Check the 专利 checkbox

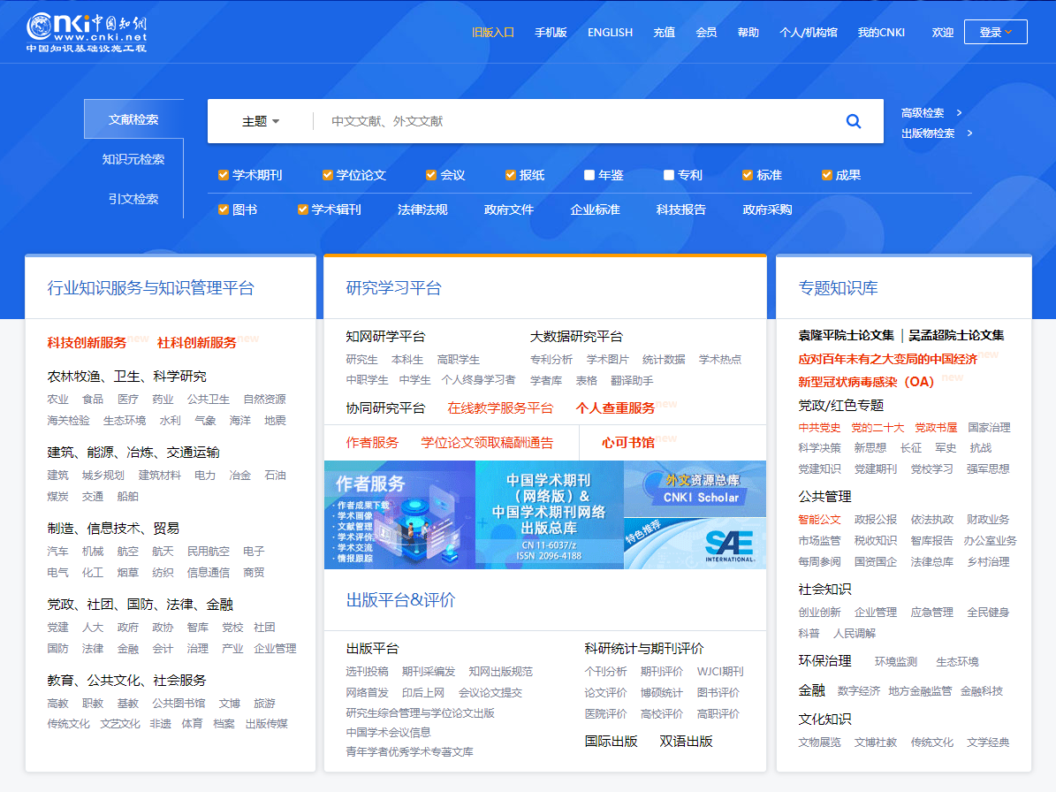669,175
